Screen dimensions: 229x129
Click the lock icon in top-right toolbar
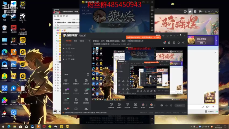click(x=169, y=42)
